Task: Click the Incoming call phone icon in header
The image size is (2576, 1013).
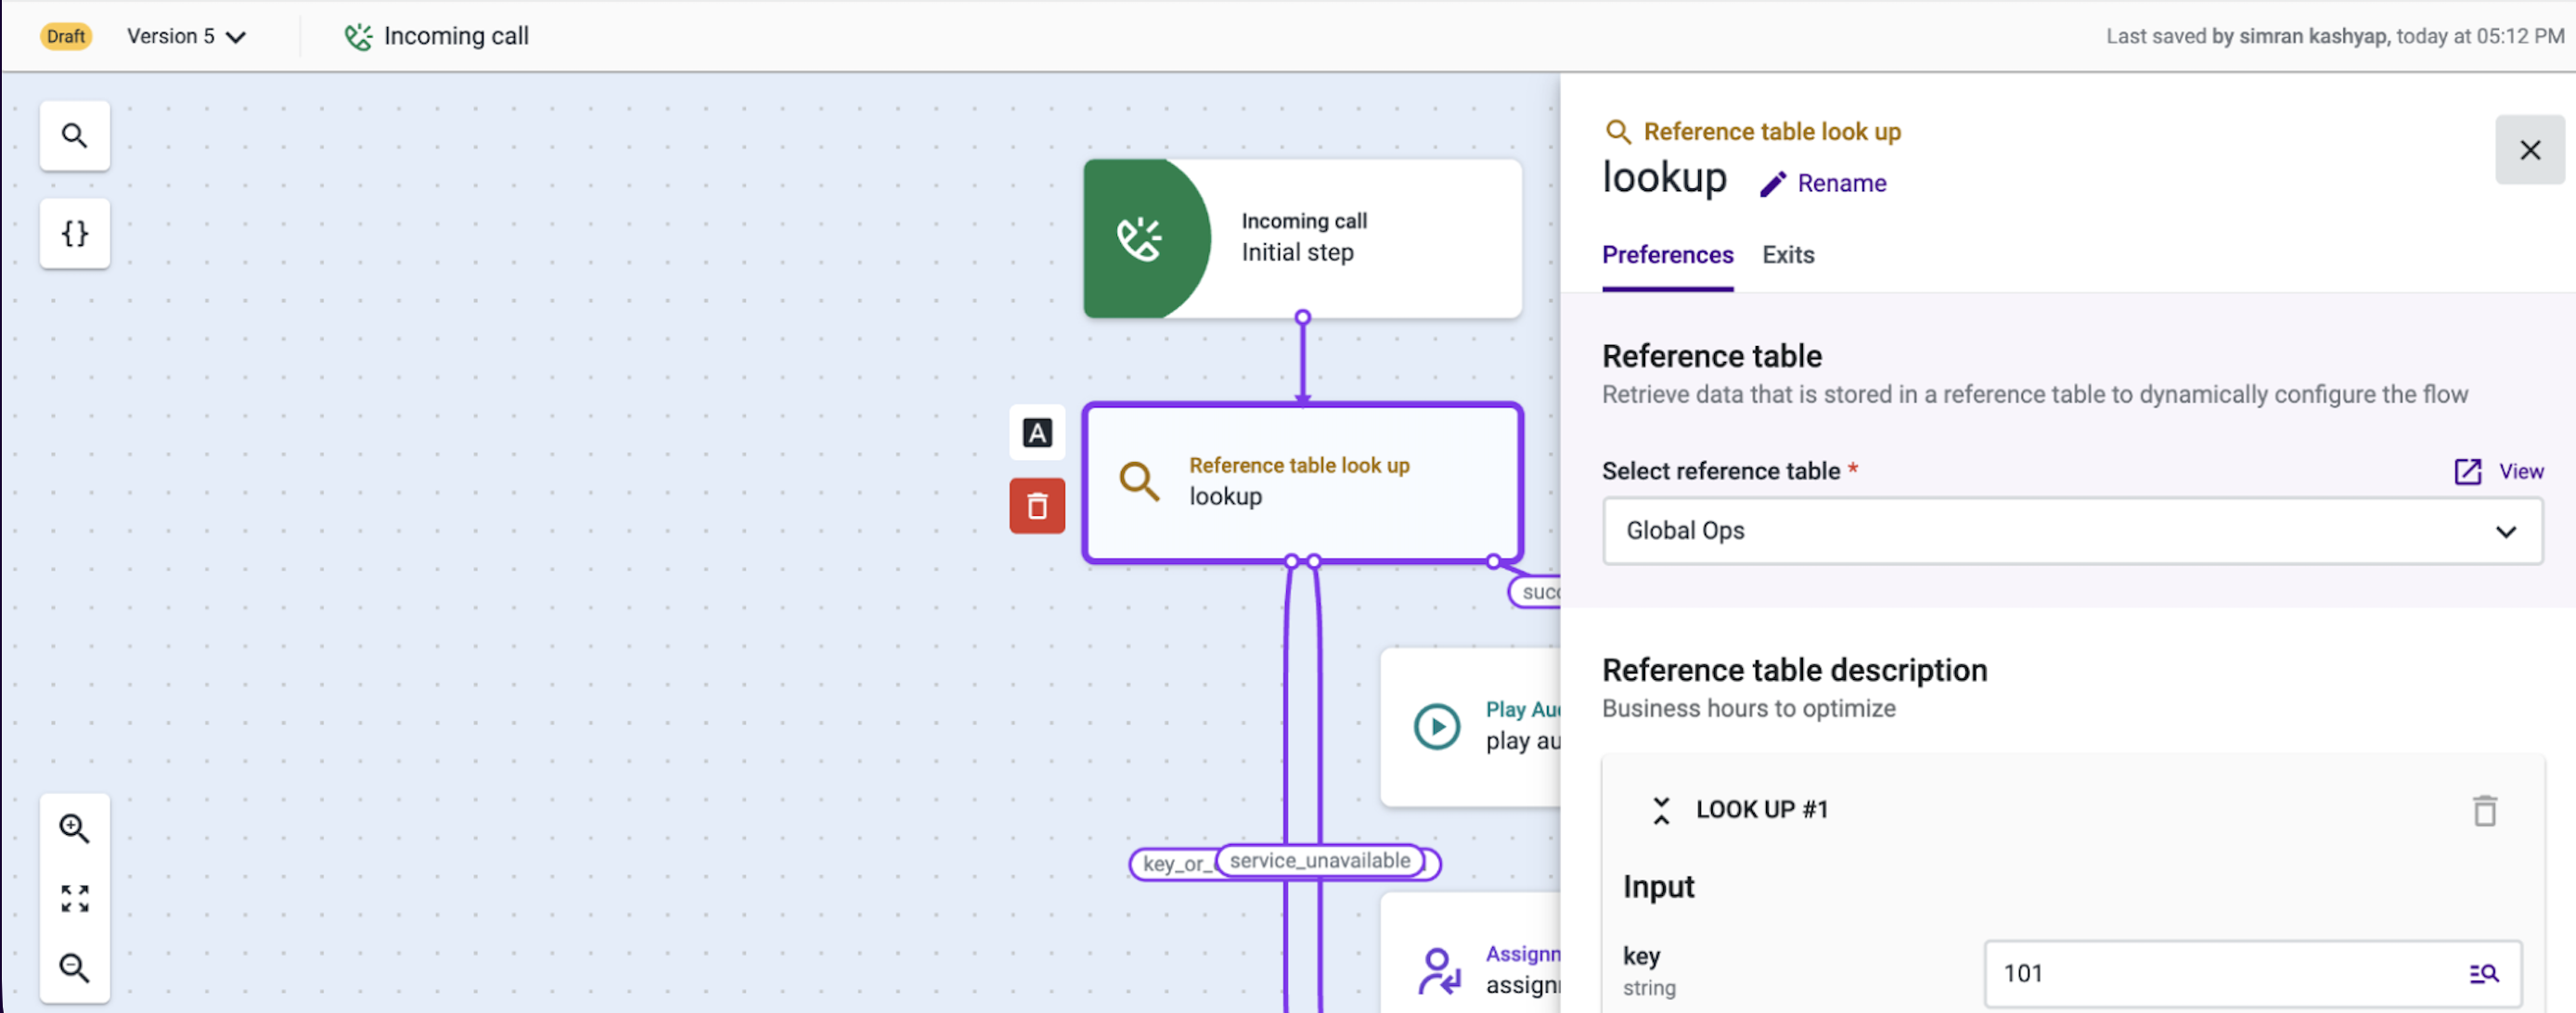Action: (358, 37)
